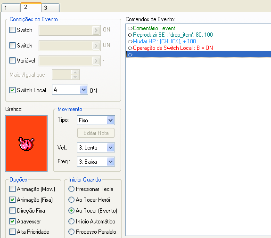Switch to event page tab 1

11,8
